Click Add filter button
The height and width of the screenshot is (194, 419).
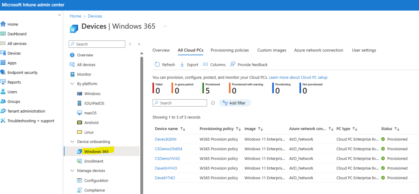click(x=235, y=103)
